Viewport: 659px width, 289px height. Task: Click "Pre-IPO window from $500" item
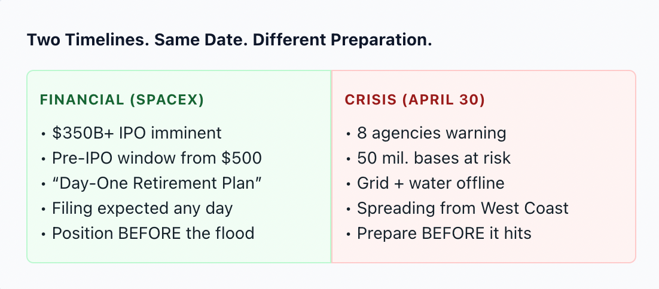(x=157, y=158)
